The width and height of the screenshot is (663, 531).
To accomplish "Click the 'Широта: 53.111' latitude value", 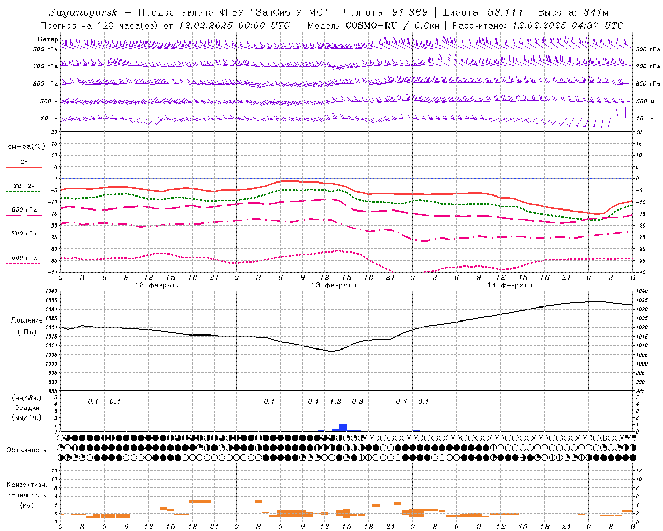I will pos(483,12).
